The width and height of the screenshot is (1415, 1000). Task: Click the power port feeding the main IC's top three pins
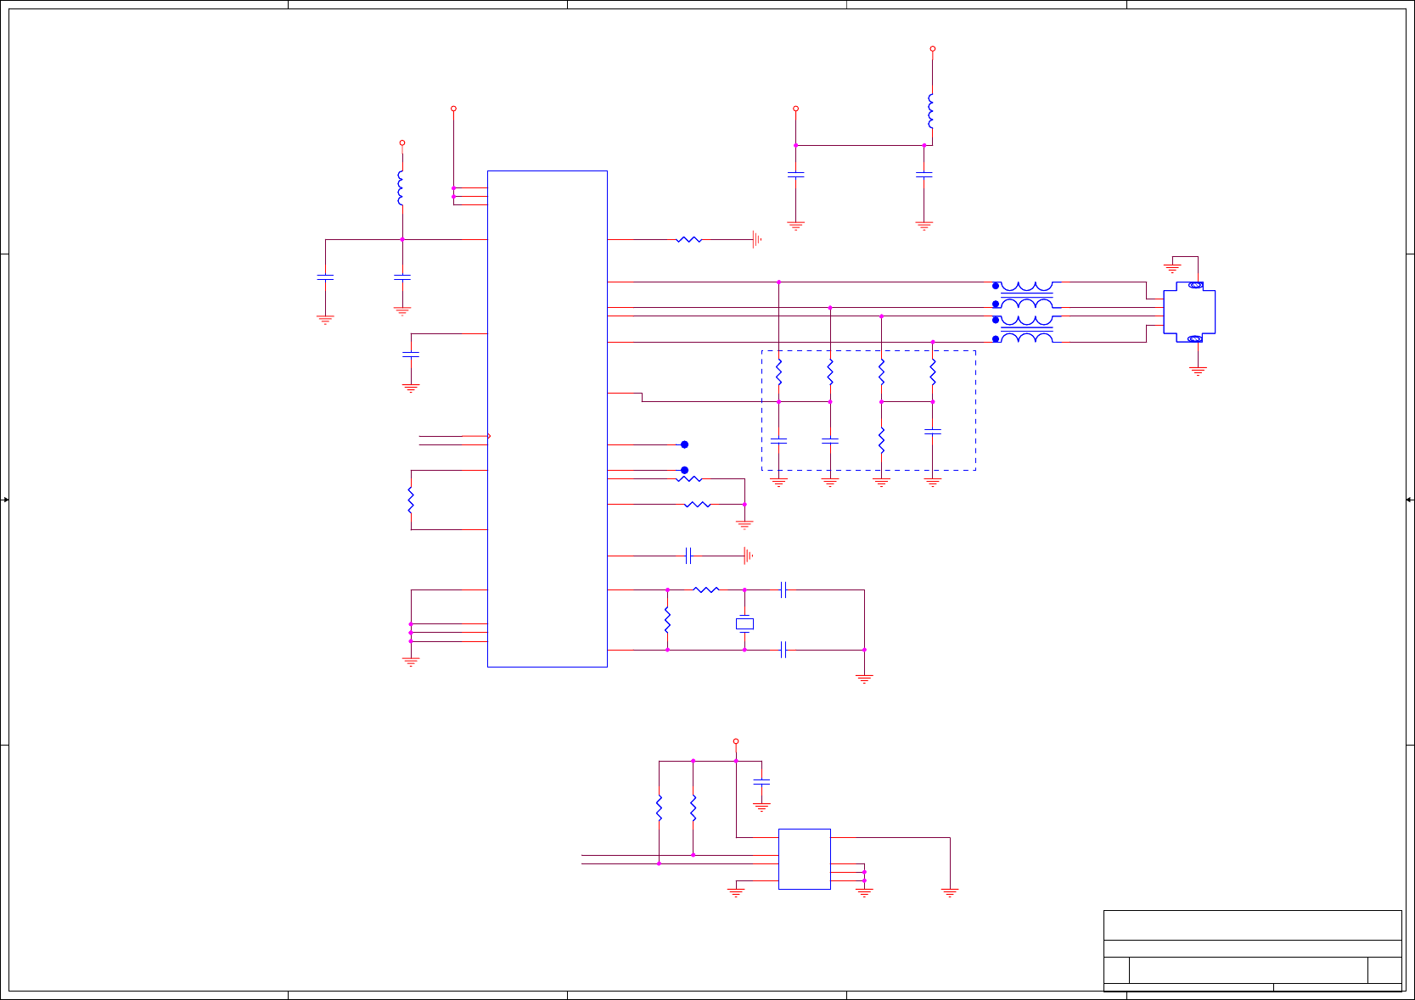[x=453, y=109]
